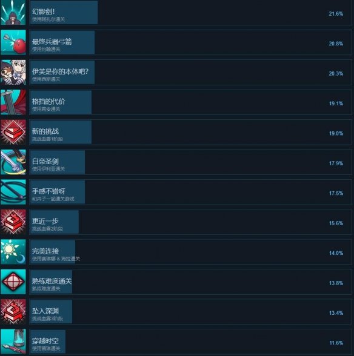Click the greatsword icon for 格挡的代价

[13, 102]
